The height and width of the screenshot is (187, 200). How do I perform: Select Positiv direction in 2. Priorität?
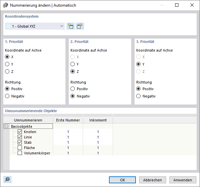[73, 89]
